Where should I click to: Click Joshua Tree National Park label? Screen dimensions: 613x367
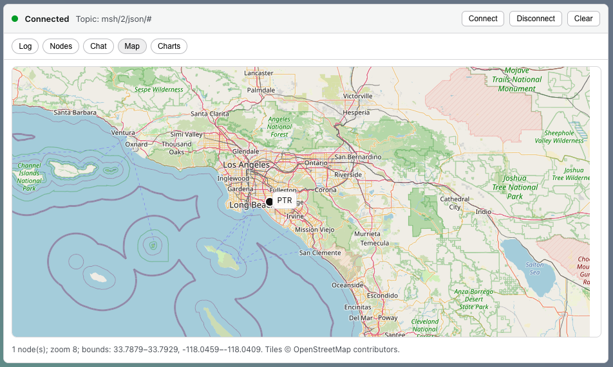pyautogui.click(x=514, y=187)
